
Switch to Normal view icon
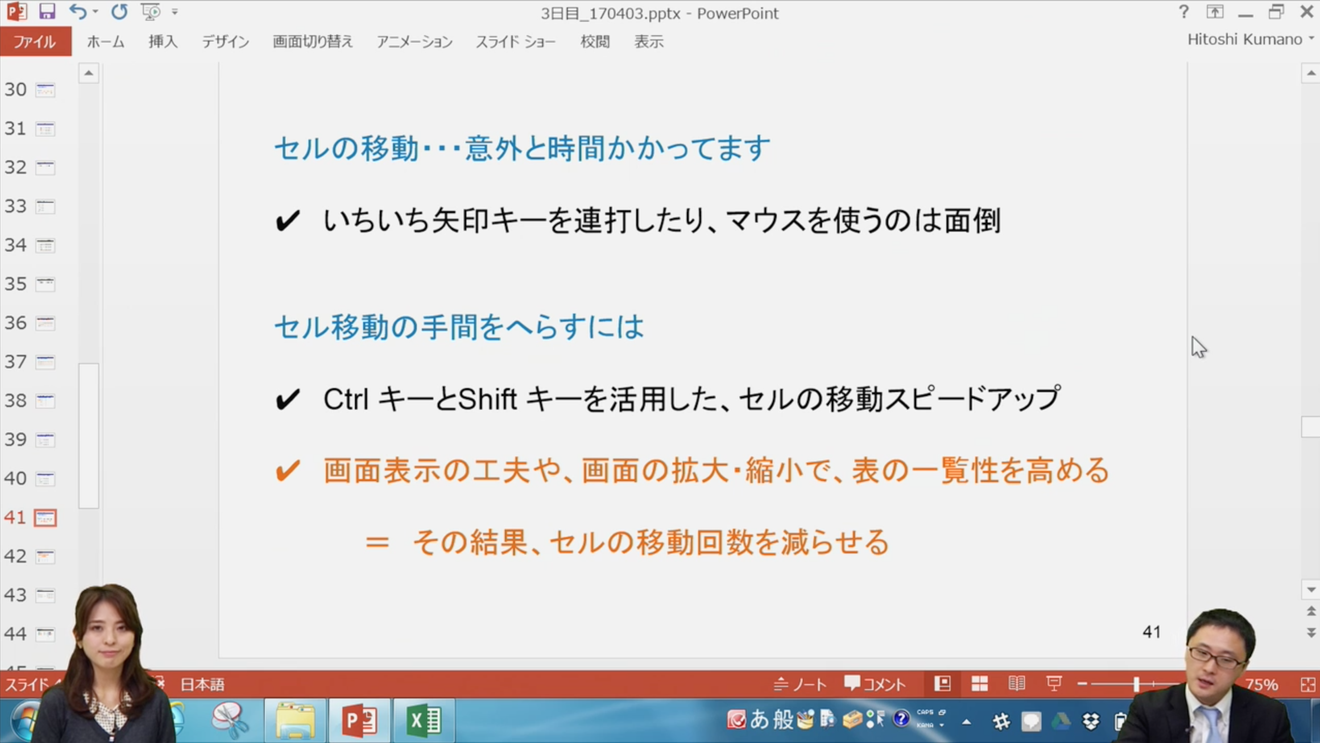[x=942, y=684]
